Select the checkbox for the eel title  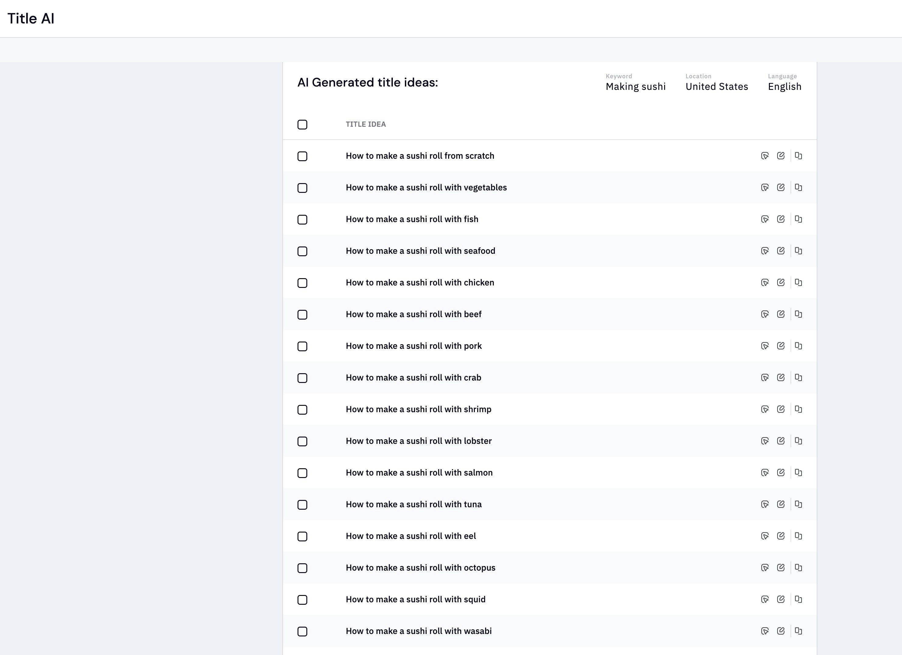coord(302,536)
